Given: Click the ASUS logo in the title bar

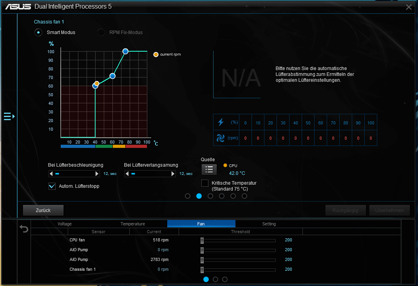Looking at the screenshot, I should [x=18, y=7].
